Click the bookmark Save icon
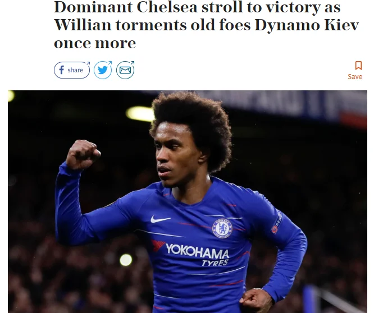 pyautogui.click(x=358, y=65)
